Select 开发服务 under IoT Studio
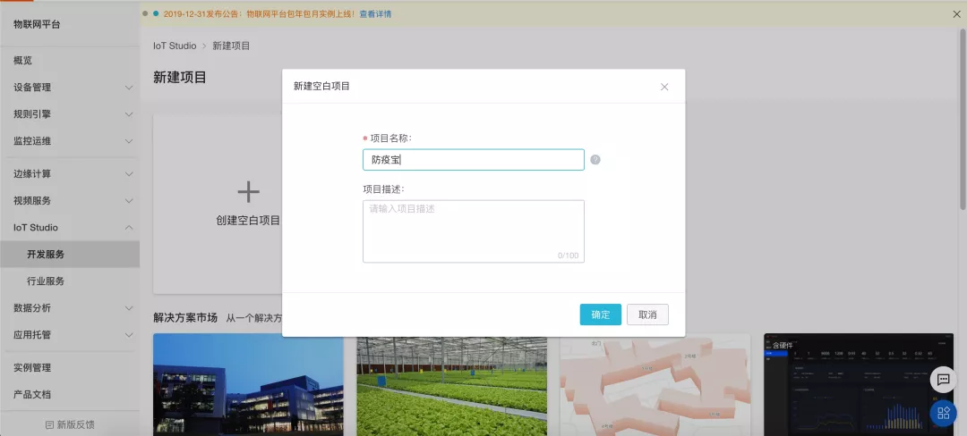The image size is (967, 436). coord(70,254)
